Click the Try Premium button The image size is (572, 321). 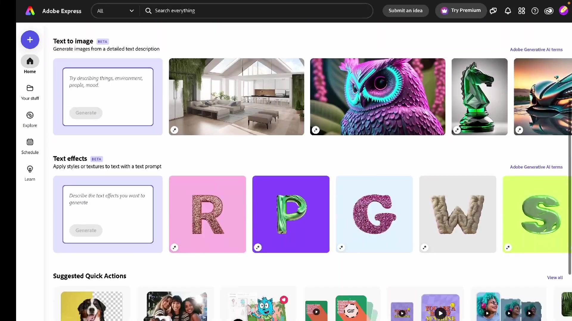461,11
